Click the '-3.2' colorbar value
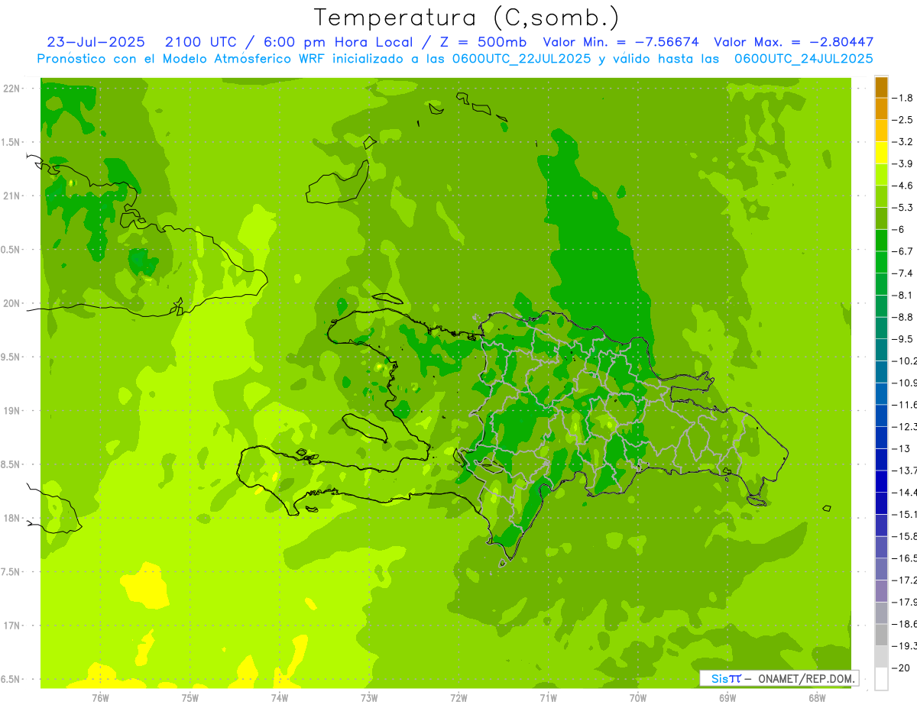Image resolution: width=917 pixels, height=708 pixels. tap(904, 142)
